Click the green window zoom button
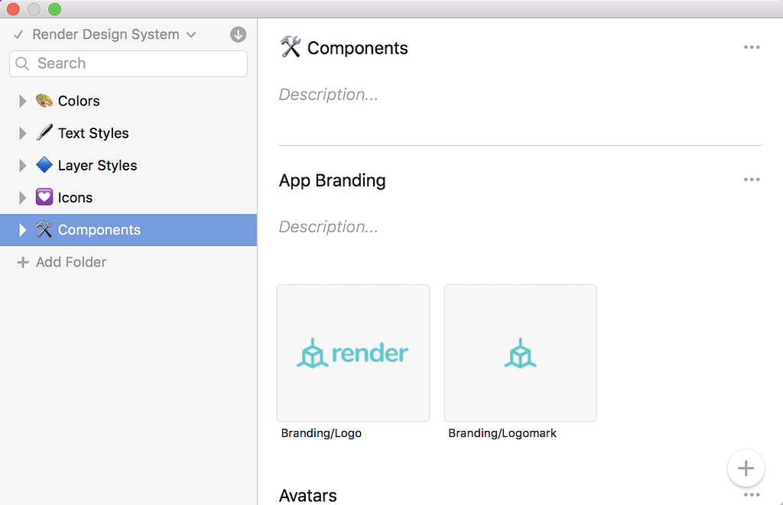The height and width of the screenshot is (505, 783). (x=54, y=9)
